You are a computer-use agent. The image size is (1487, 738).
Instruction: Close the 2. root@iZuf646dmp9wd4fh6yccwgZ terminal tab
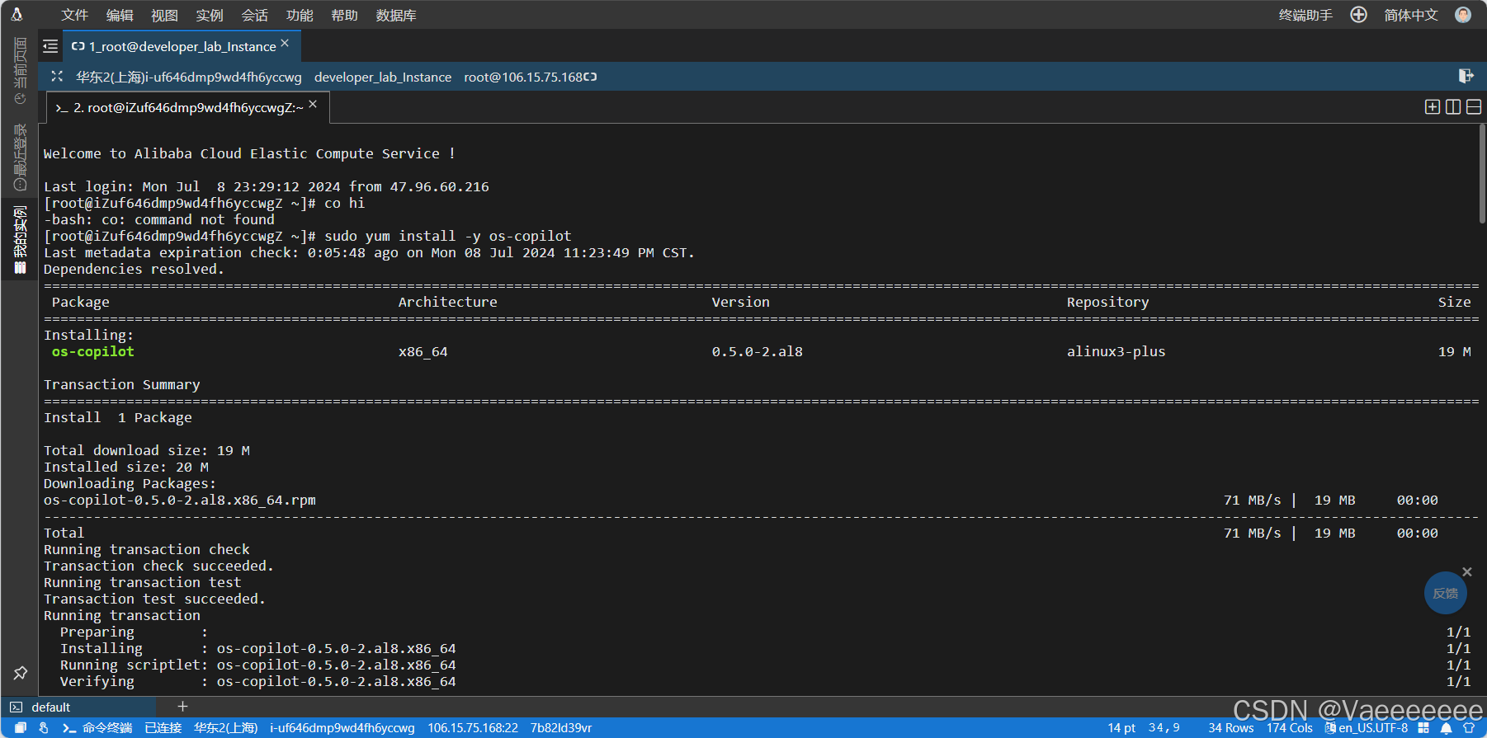(313, 104)
